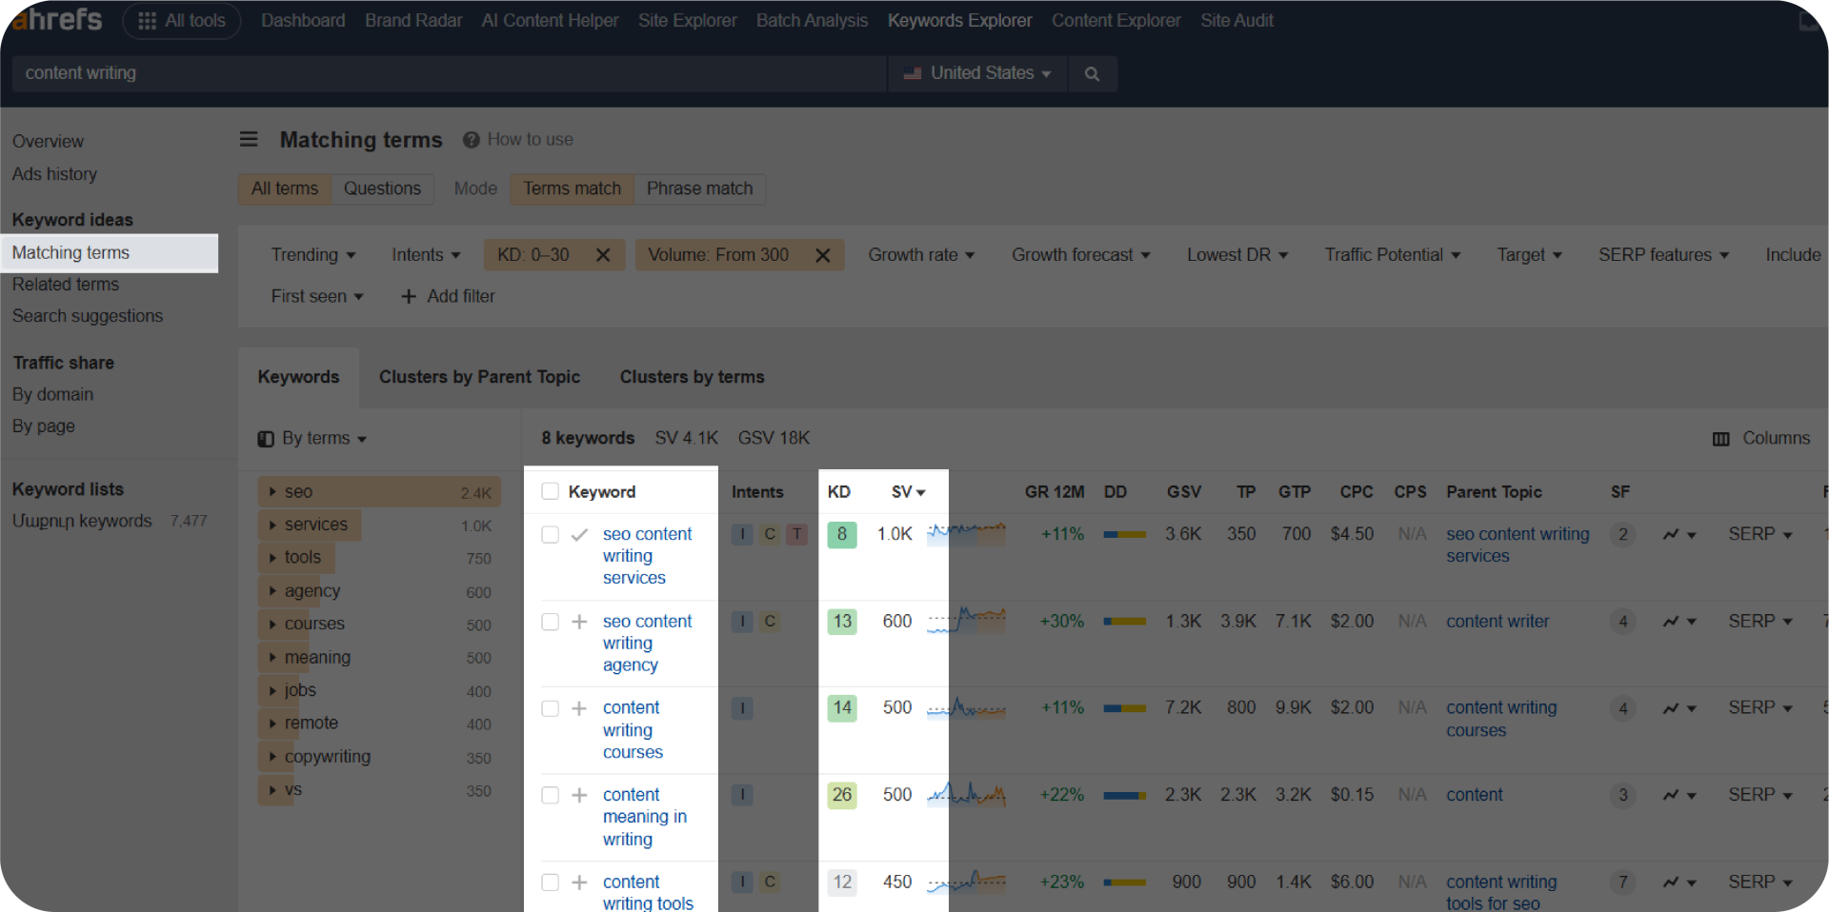Remove the KD: 0–30 filter
Image resolution: width=1829 pixels, height=912 pixels.
point(603,255)
